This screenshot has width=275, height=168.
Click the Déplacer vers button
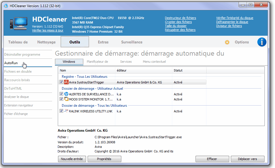tap(247, 159)
